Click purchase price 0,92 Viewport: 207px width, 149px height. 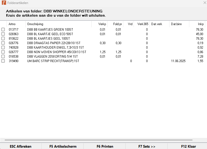pos(200,48)
